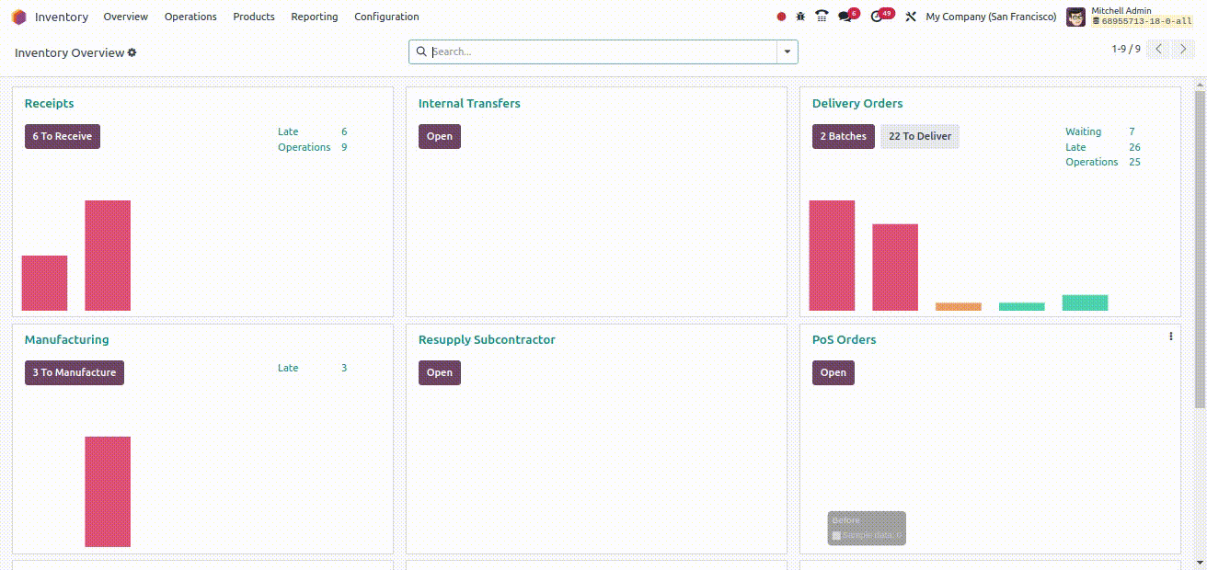Image resolution: width=1207 pixels, height=570 pixels.
Task: Click the red recording dot icon
Action: tap(781, 17)
